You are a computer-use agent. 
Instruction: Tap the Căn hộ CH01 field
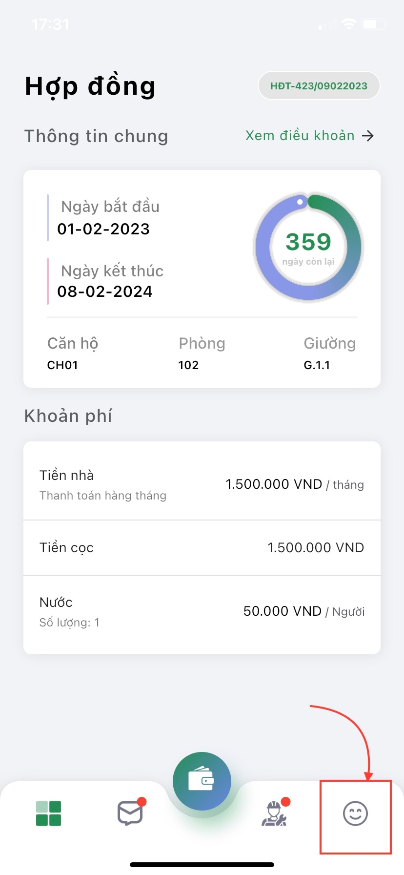pos(72,354)
